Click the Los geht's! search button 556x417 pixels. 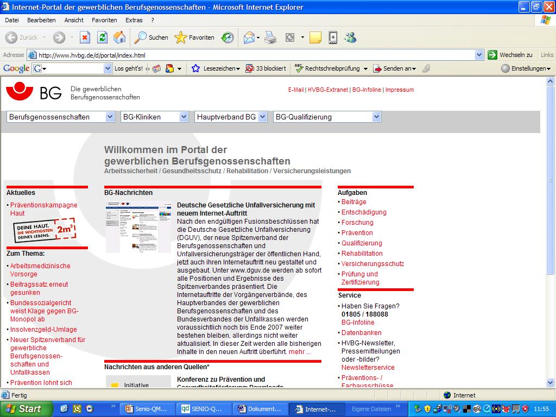tap(128, 68)
